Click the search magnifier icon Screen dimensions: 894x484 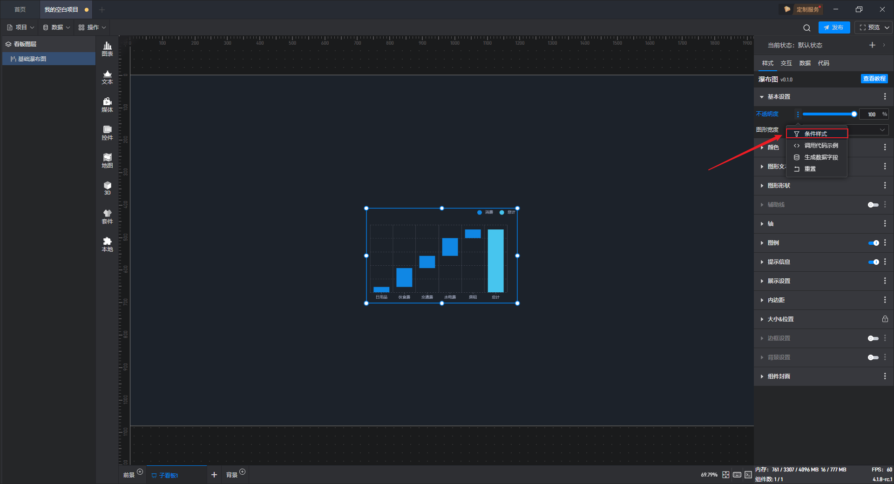tap(807, 27)
